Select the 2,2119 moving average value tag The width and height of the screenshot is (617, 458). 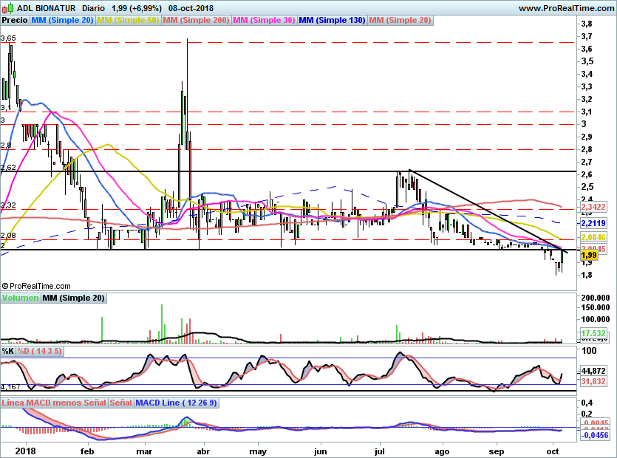point(593,224)
